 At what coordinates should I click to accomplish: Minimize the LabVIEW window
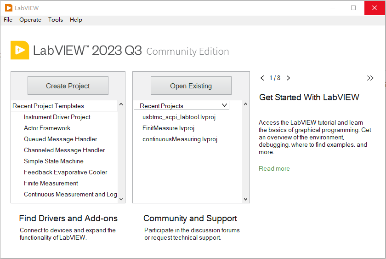(333, 8)
